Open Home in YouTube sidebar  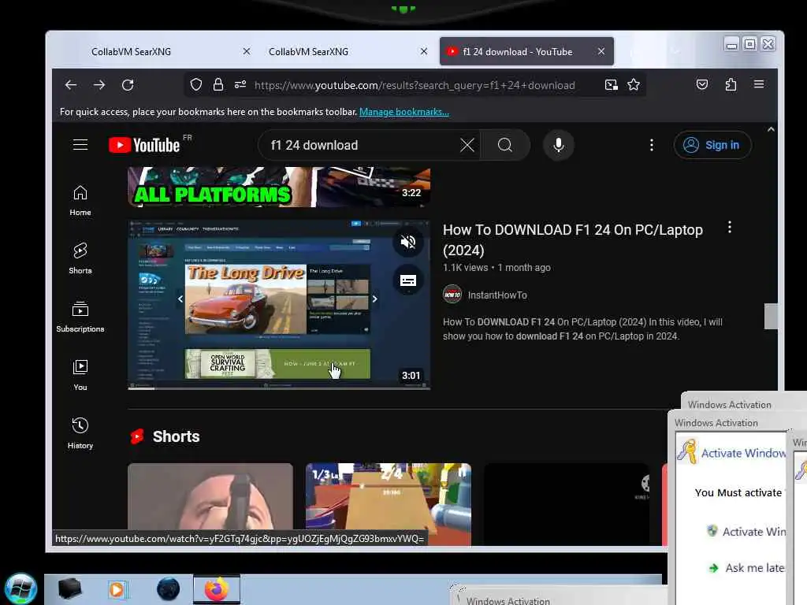(x=80, y=201)
